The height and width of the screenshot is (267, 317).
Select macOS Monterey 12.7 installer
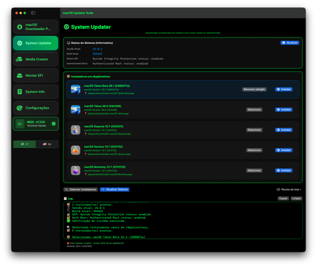click(x=254, y=170)
